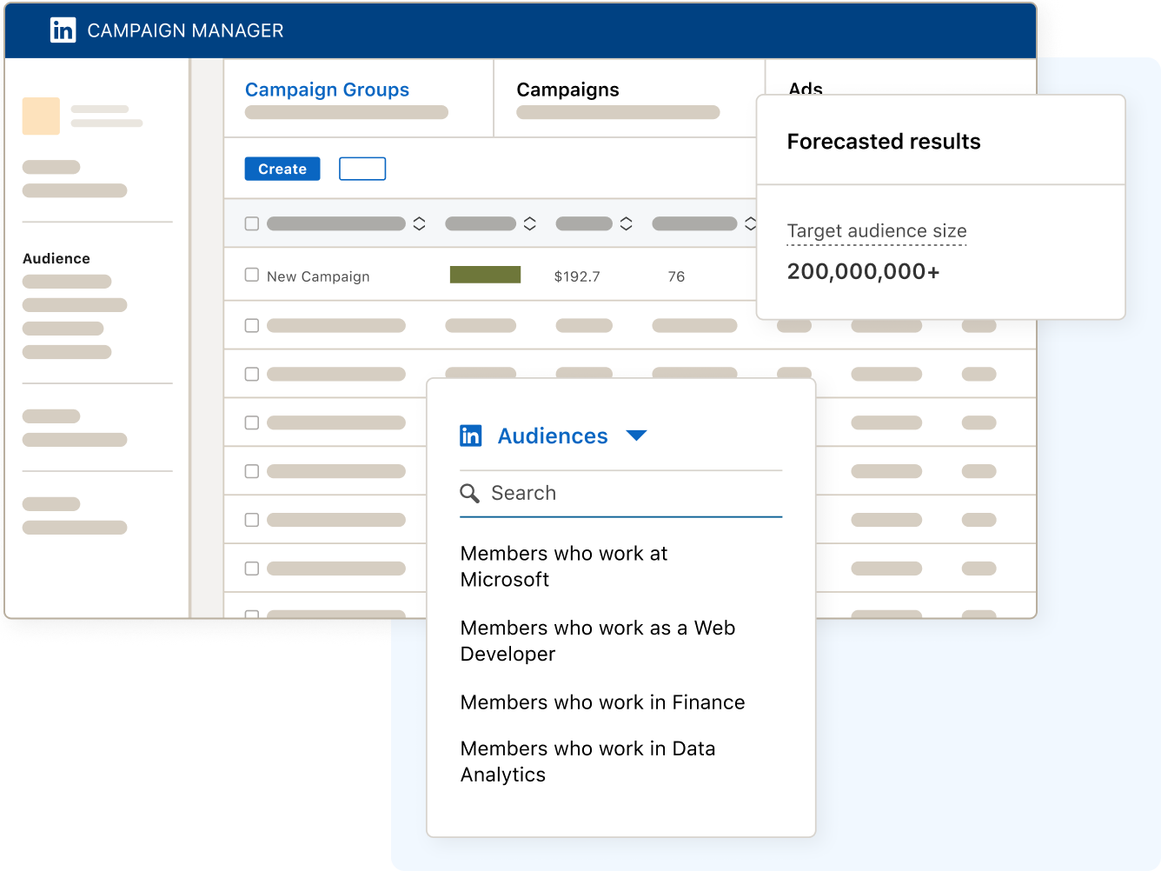This screenshot has height=871, width=1161.
Task: Expand the Audiences dropdown arrow
Action: click(x=636, y=435)
